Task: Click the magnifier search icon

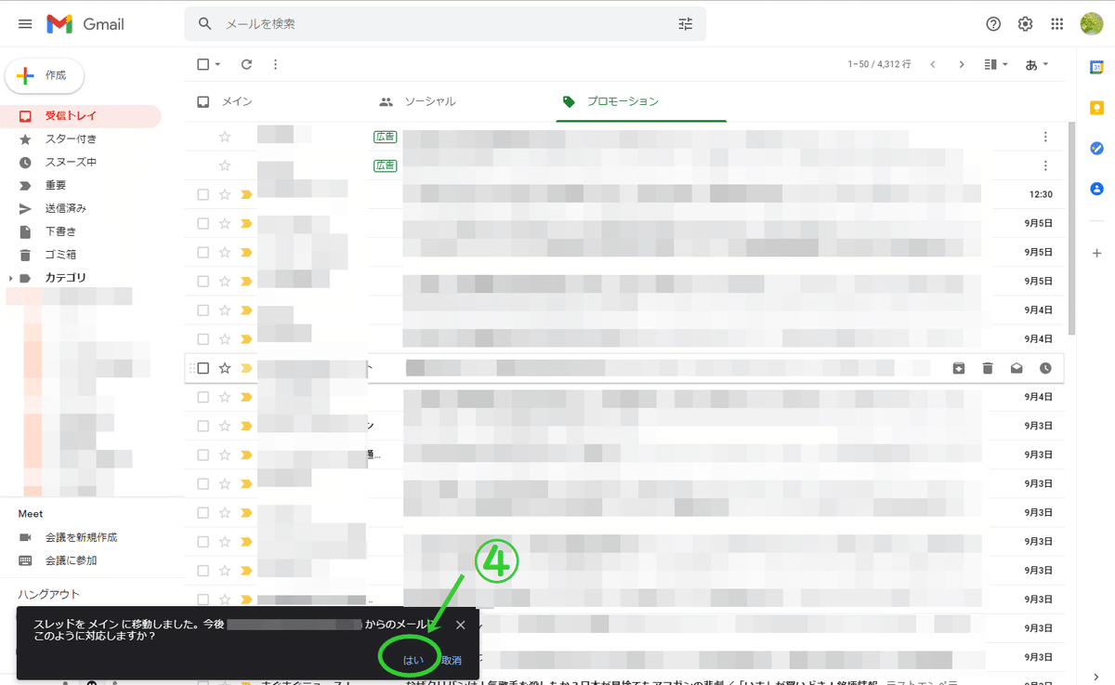Action: [205, 24]
